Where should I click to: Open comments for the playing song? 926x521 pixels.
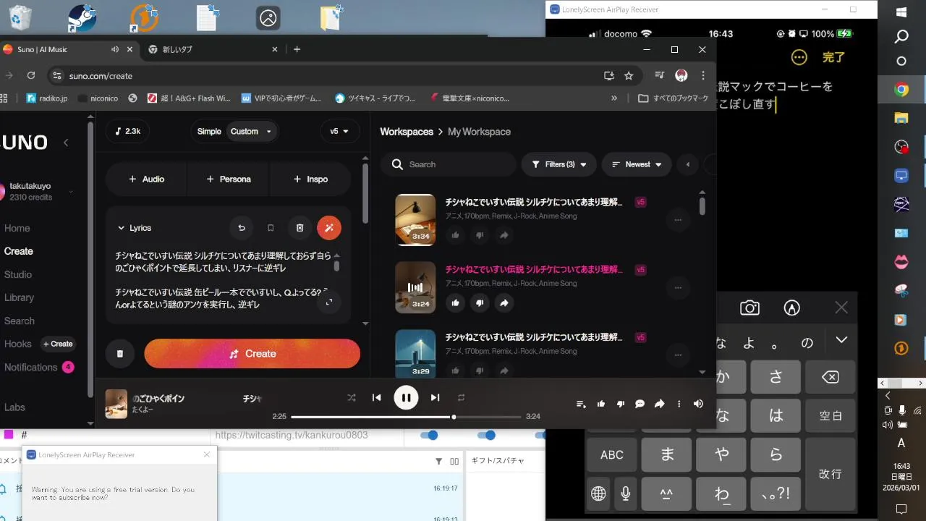[x=640, y=404]
